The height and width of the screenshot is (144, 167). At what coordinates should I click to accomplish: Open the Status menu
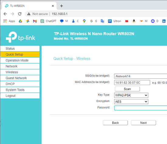(x=20, y=49)
